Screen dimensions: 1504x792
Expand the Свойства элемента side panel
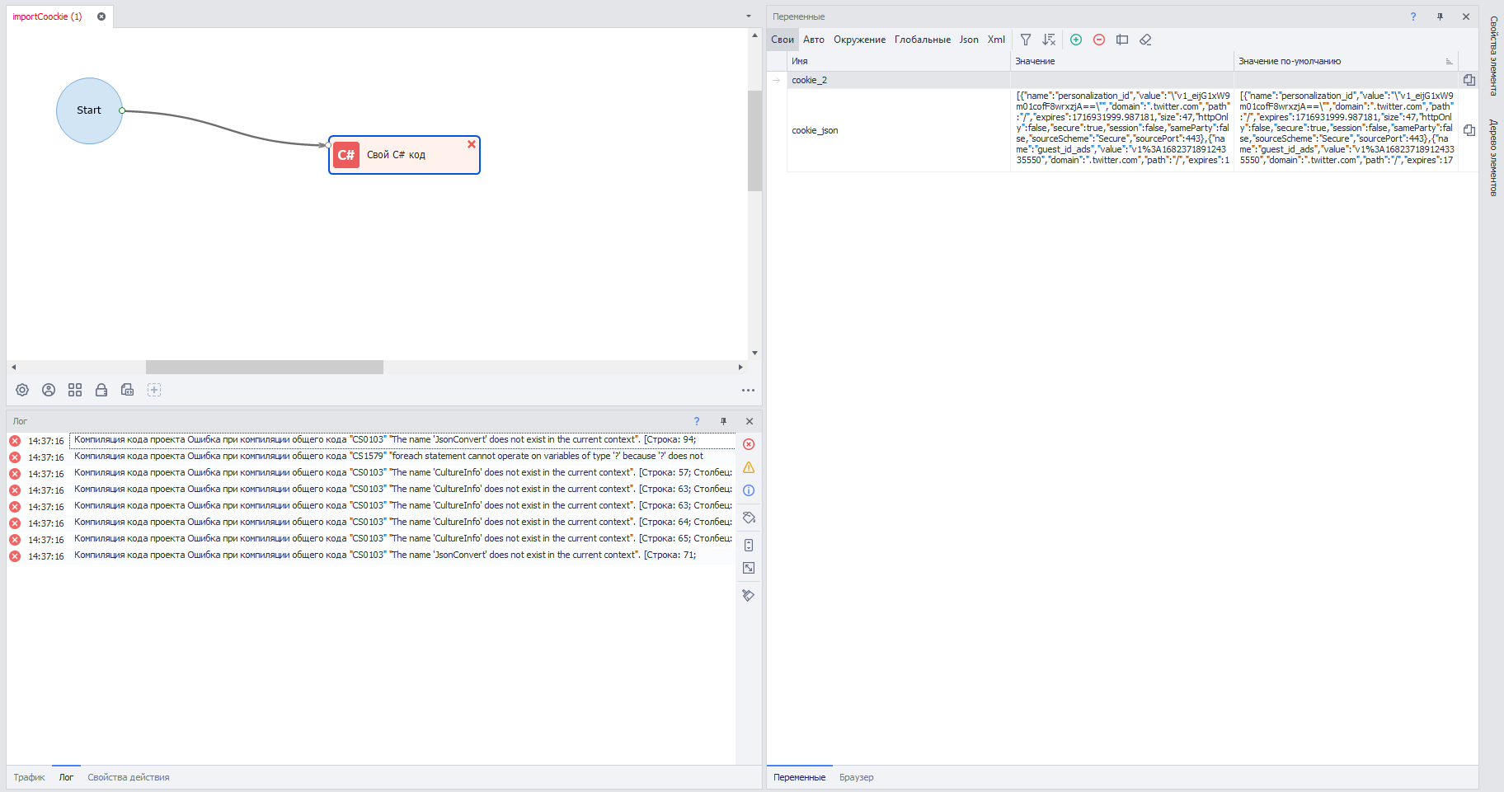click(1493, 56)
